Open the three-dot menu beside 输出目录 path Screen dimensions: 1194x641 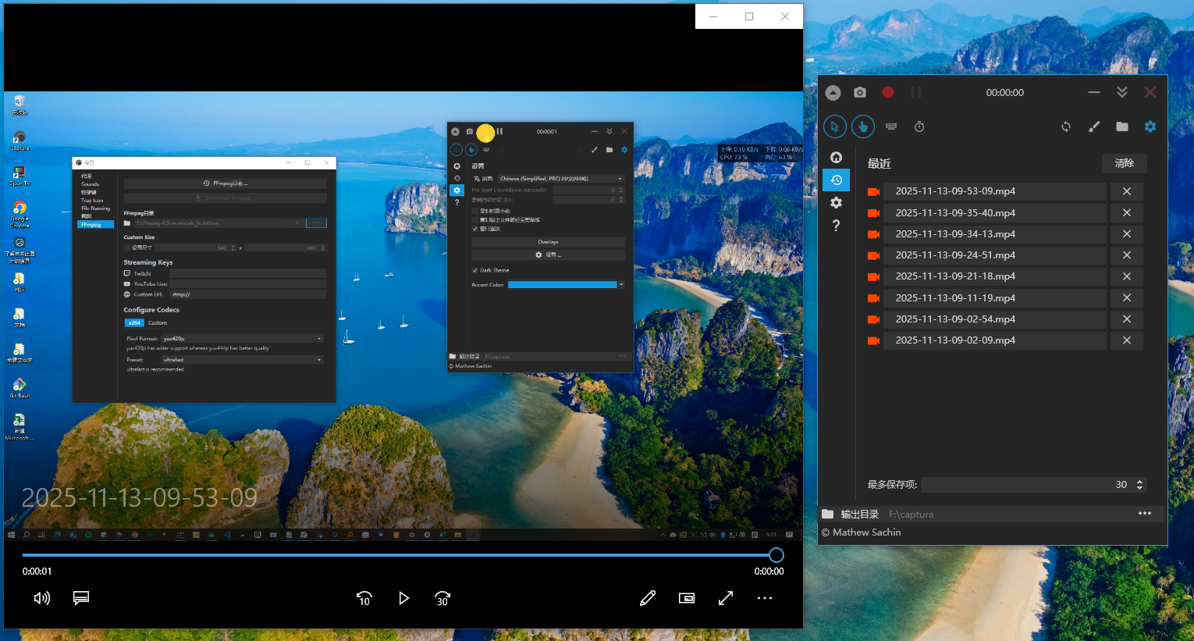pos(1145,514)
